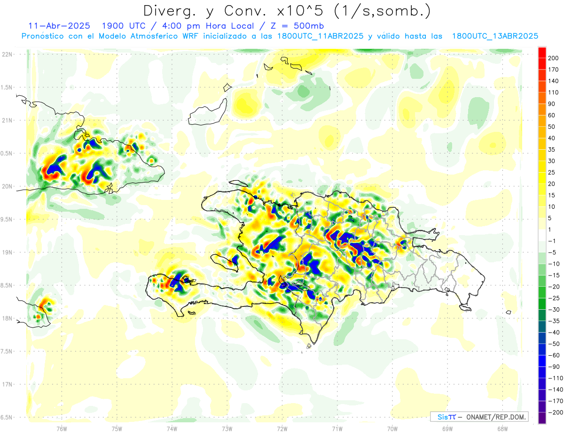The image size is (564, 435).
Task: Click the '18N' latitude axis label
Action: tap(7, 319)
